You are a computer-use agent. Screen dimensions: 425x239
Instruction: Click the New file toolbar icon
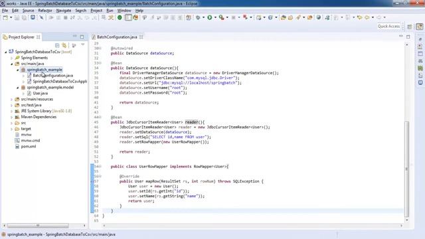pyautogui.click(x=5, y=18)
